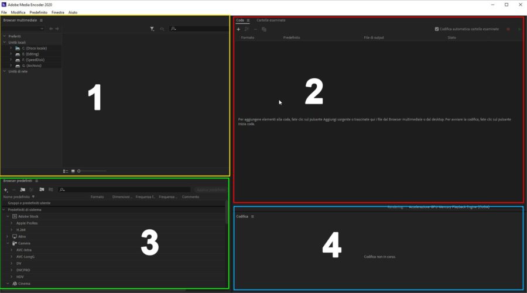Screen dimensions: 527x293
Task: Click the C: (Disco locale) drive icon
Action: 18,49
